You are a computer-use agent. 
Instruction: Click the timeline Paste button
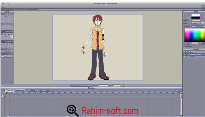pyautogui.click(x=47, y=90)
